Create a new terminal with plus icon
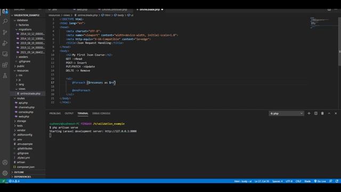 tap(309, 114)
